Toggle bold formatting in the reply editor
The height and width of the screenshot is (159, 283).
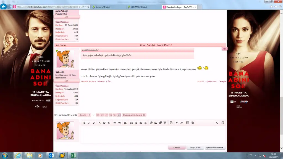(x=85, y=123)
